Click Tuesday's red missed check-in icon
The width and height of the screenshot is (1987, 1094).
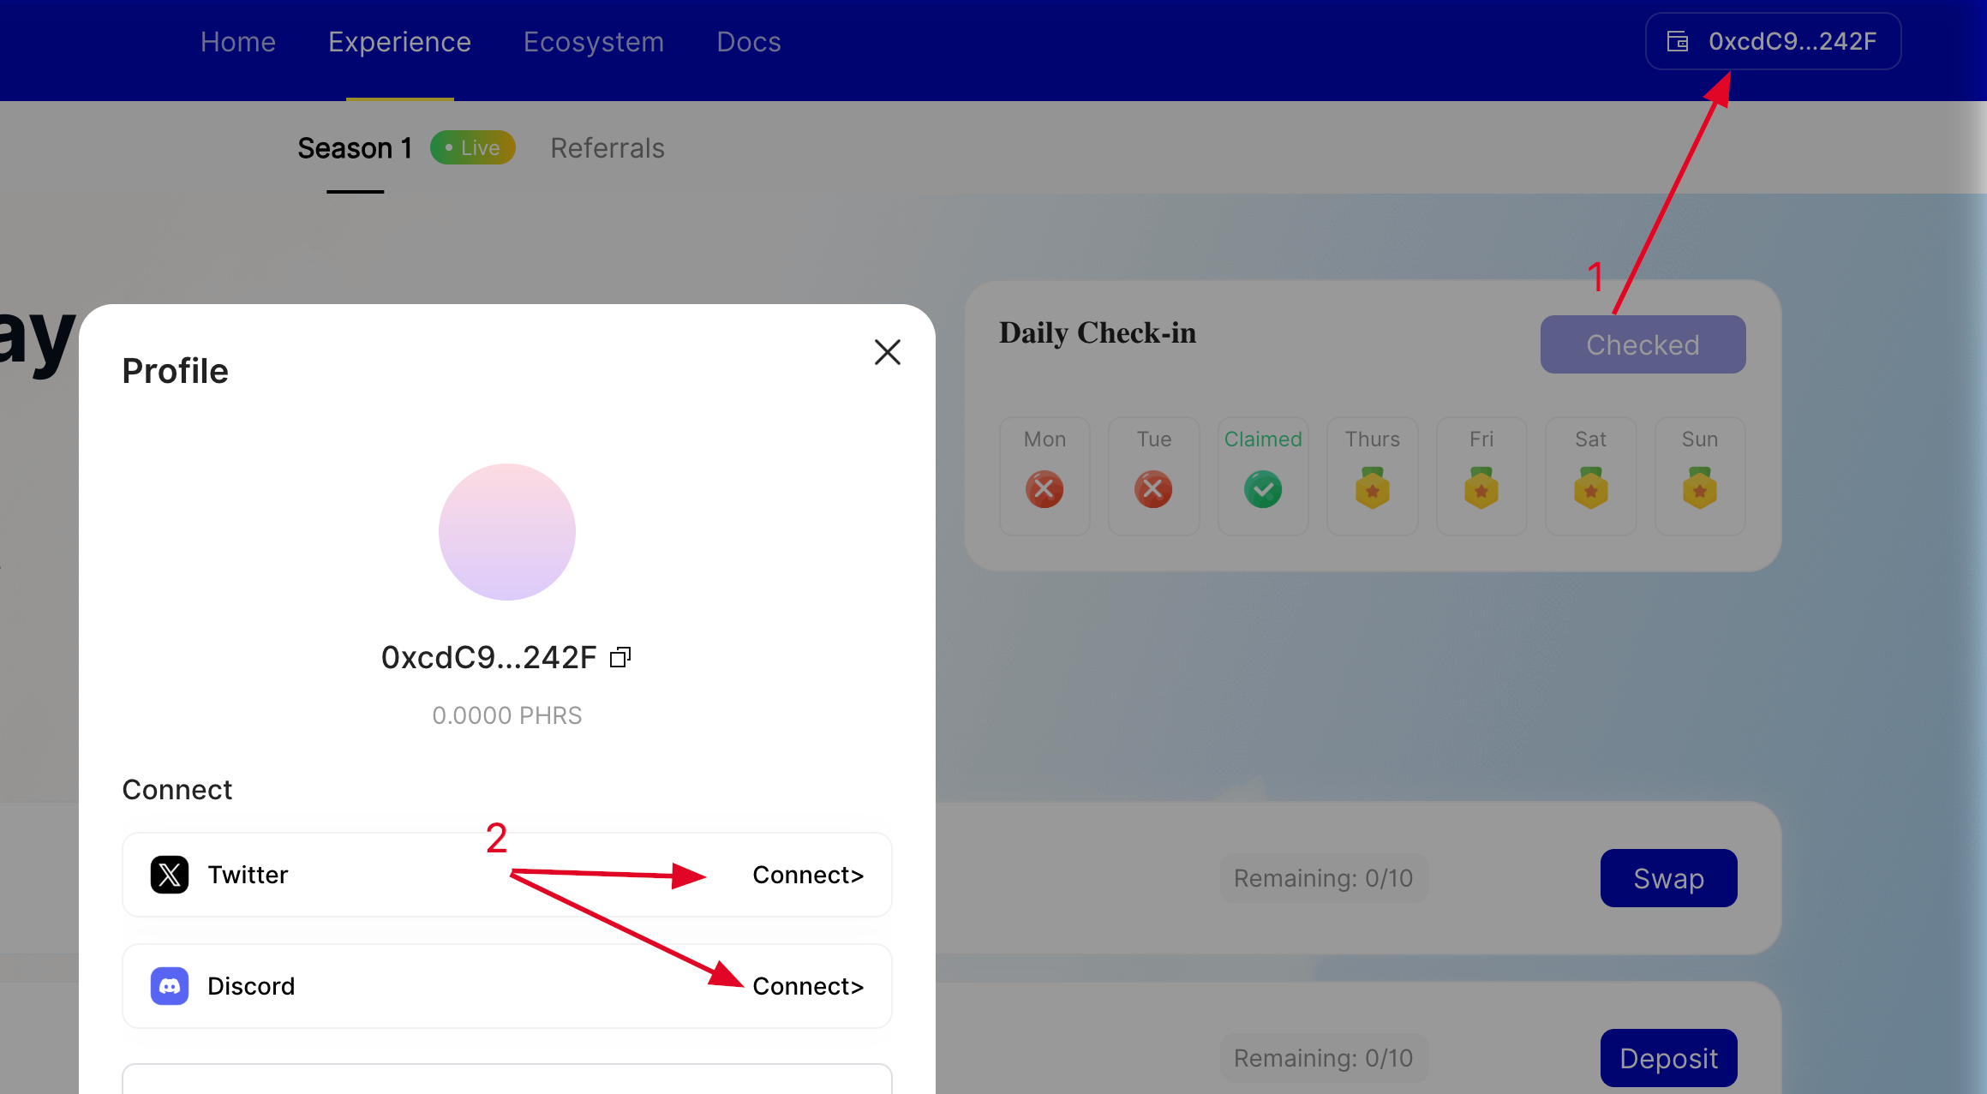1153,489
